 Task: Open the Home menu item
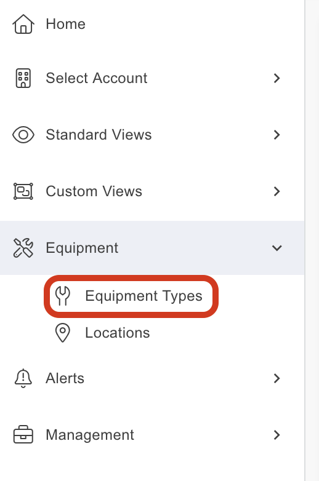(65, 24)
